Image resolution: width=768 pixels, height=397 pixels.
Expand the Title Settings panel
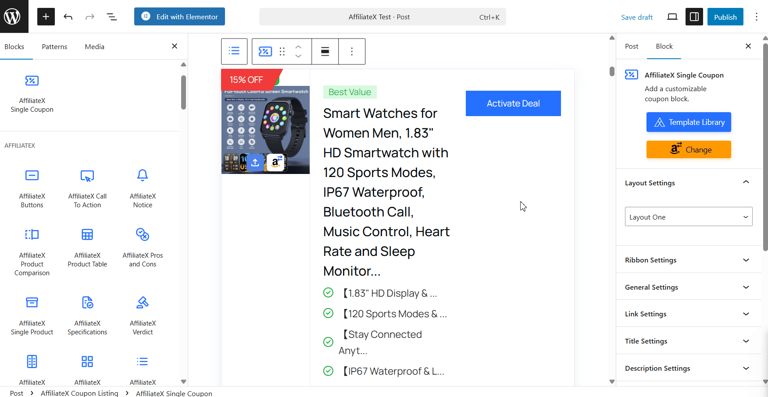point(688,341)
